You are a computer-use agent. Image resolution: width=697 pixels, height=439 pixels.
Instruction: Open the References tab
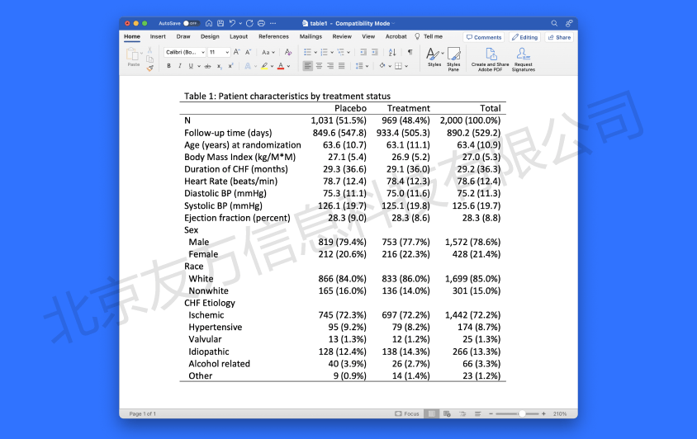click(x=274, y=36)
